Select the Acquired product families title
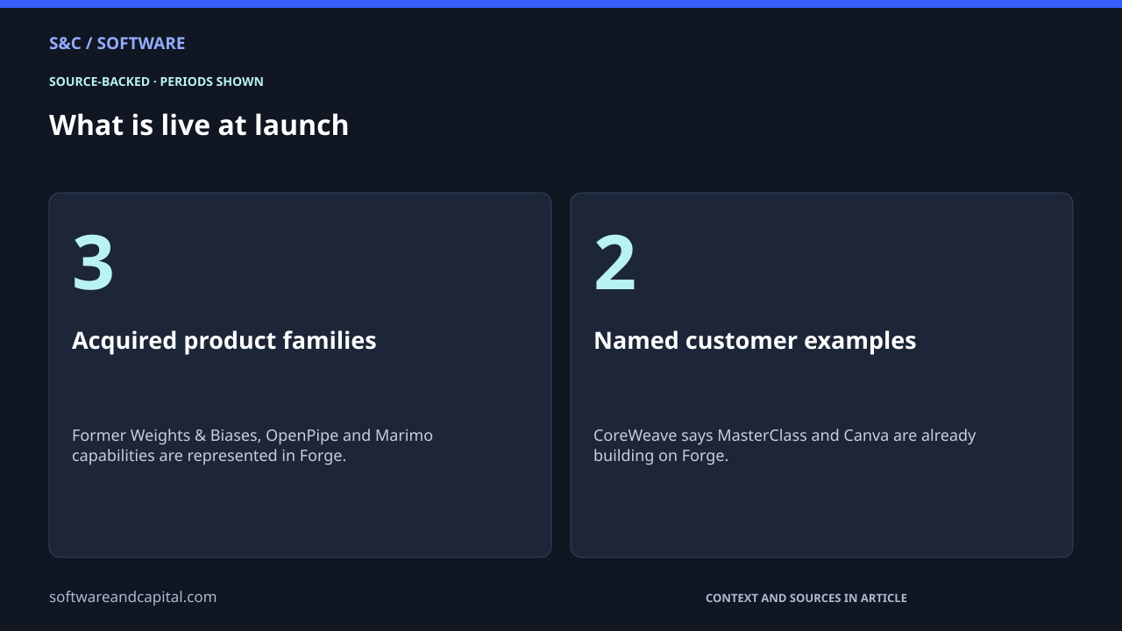 click(224, 340)
